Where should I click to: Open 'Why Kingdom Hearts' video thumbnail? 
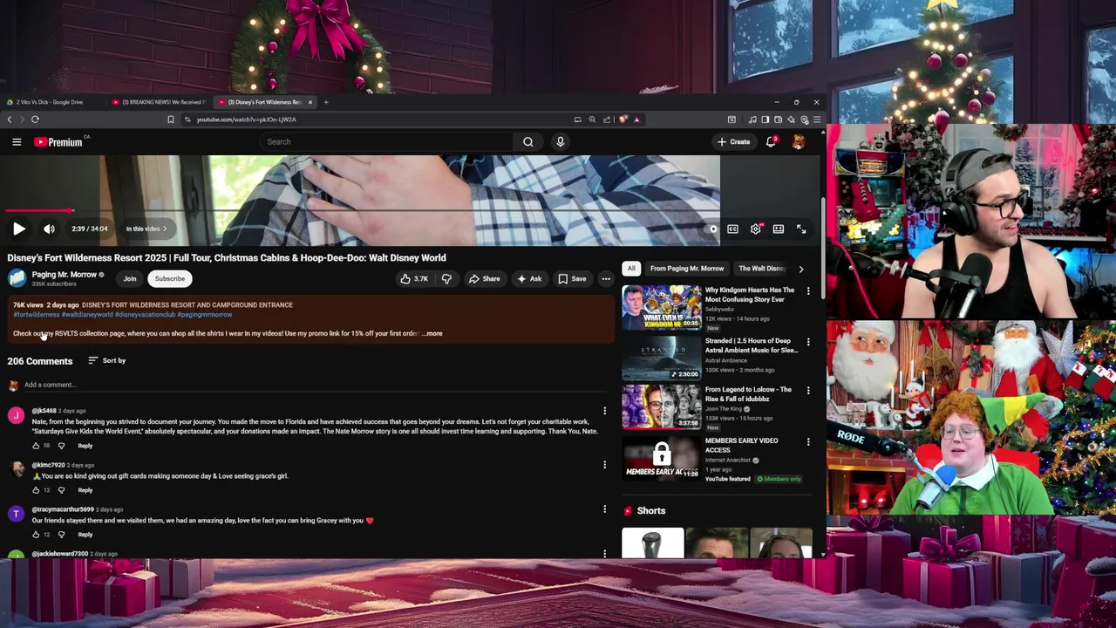[661, 307]
